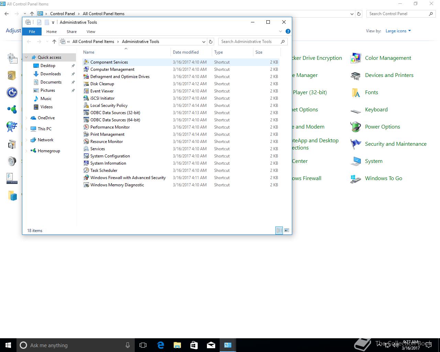440x352 pixels.
Task: Sort the list by Date modified column
Action: click(186, 52)
